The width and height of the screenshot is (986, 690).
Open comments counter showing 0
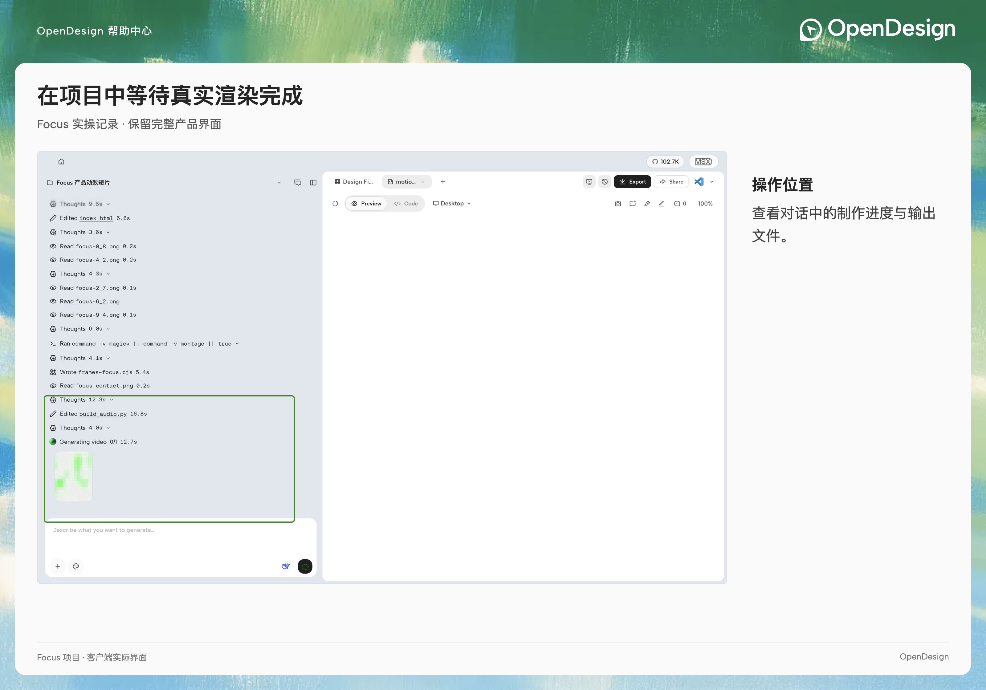(x=680, y=204)
